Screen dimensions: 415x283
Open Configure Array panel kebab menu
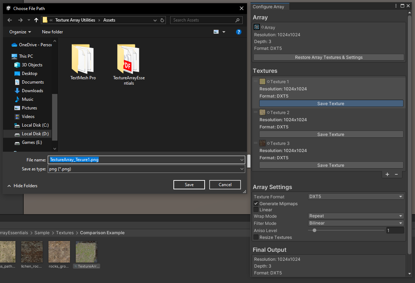point(396,6)
